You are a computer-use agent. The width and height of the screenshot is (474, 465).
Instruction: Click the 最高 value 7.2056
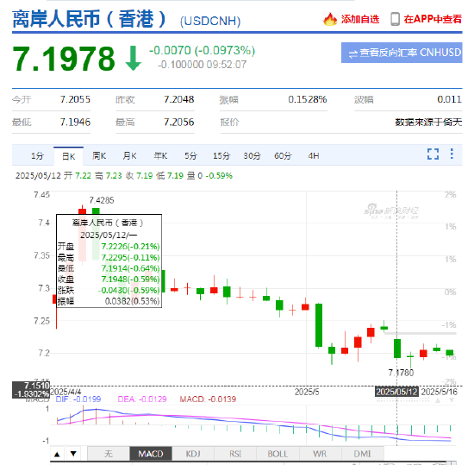click(179, 123)
